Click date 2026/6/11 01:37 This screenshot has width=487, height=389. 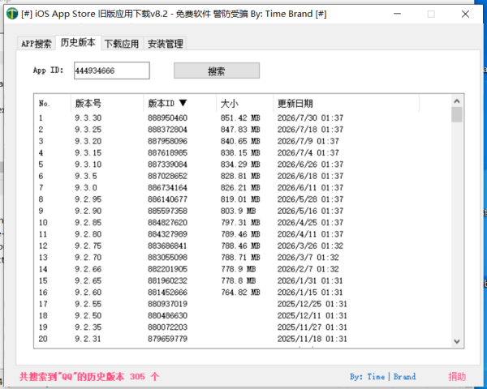tap(311, 188)
